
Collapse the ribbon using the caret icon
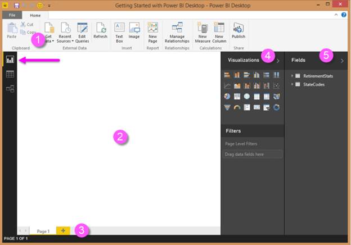pos(336,15)
